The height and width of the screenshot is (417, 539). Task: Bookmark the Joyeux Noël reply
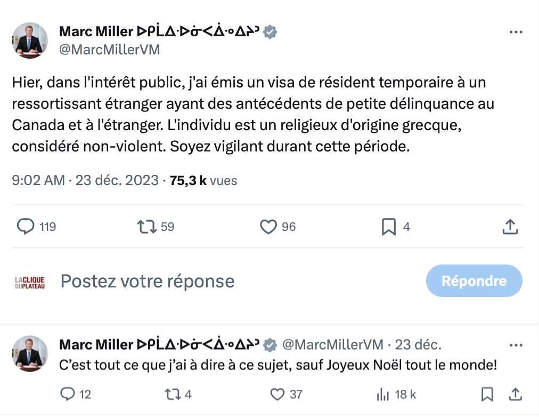pos(487,394)
